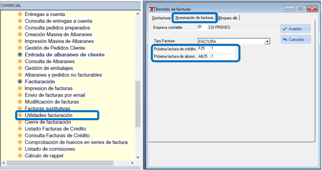Select the Facturación section heading
Viewport: 322px width, 170px height.
point(40,81)
